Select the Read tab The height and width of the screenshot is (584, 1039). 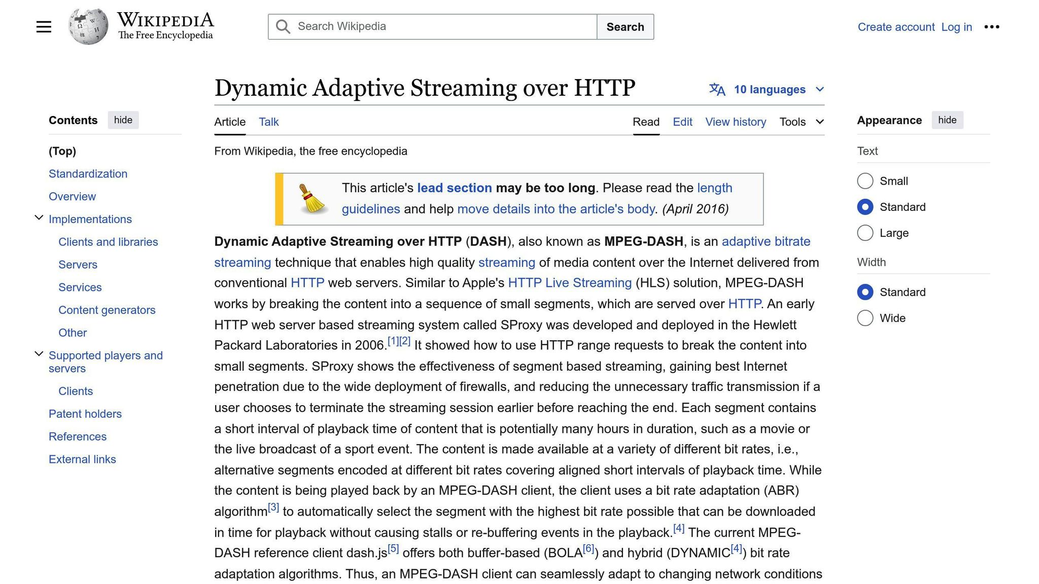[646, 122]
